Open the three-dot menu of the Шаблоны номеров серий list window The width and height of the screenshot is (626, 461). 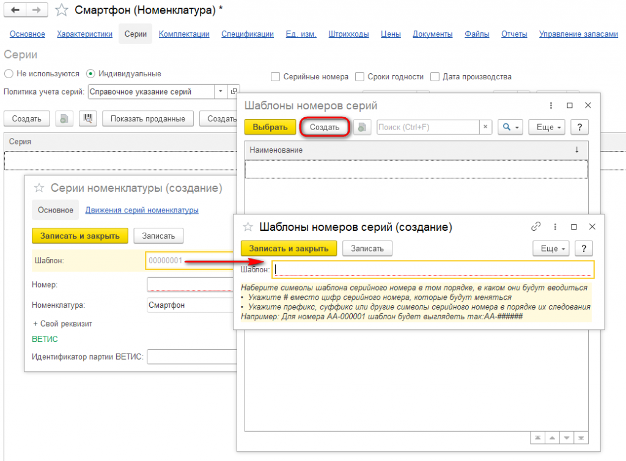click(x=551, y=105)
